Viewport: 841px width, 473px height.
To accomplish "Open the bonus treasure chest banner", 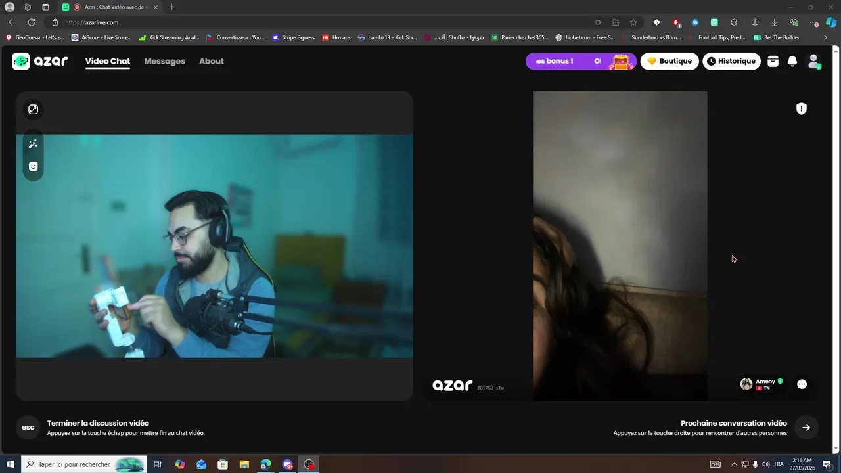I will click(581, 61).
